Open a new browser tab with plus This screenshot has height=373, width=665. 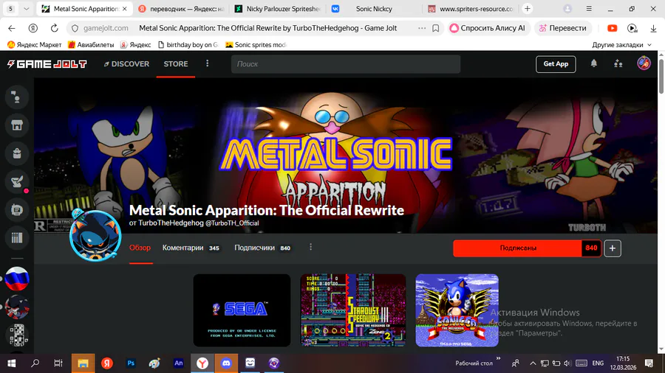click(x=527, y=8)
